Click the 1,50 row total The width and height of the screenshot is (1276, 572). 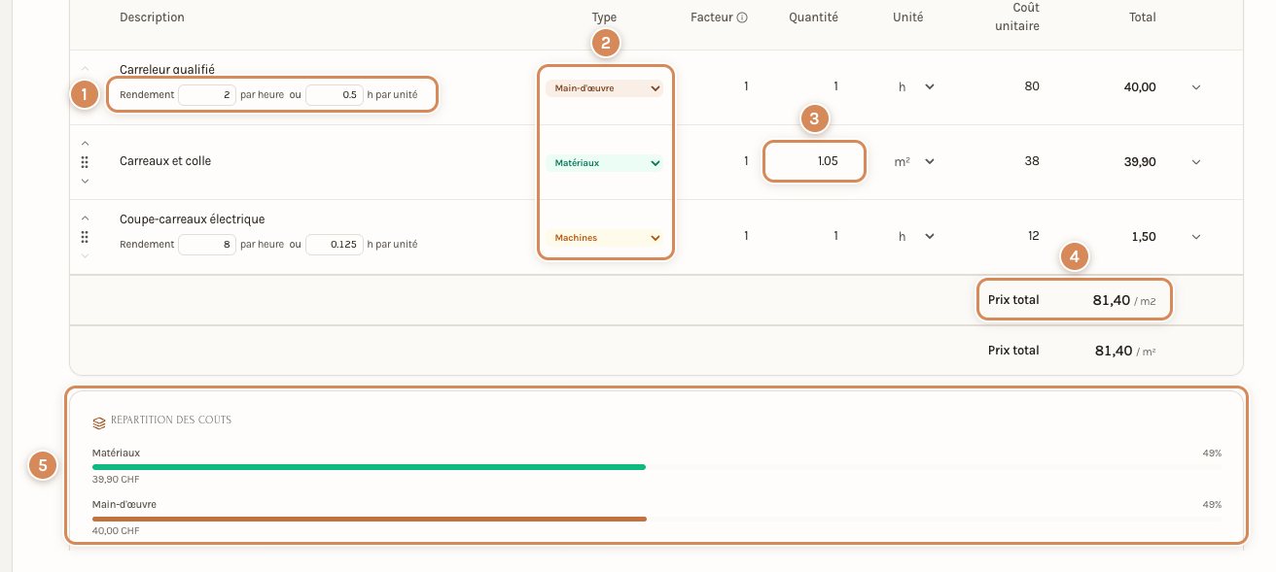[x=1144, y=237]
